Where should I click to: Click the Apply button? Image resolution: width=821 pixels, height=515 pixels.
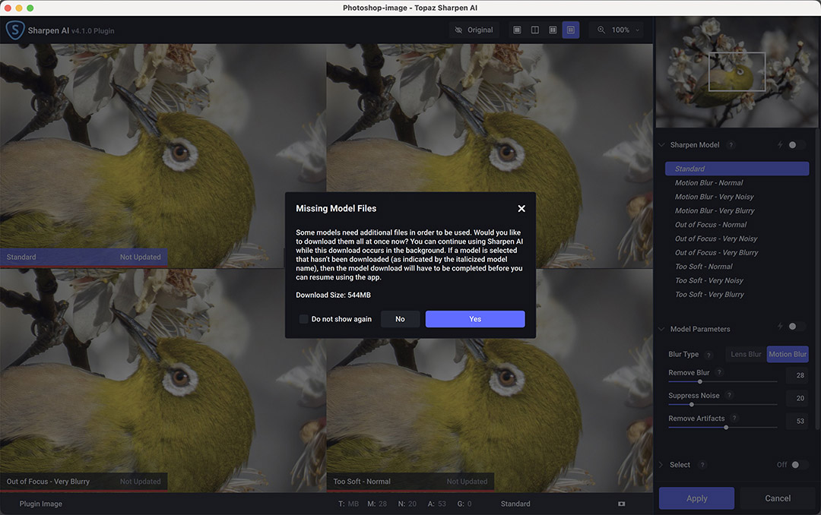[696, 498]
